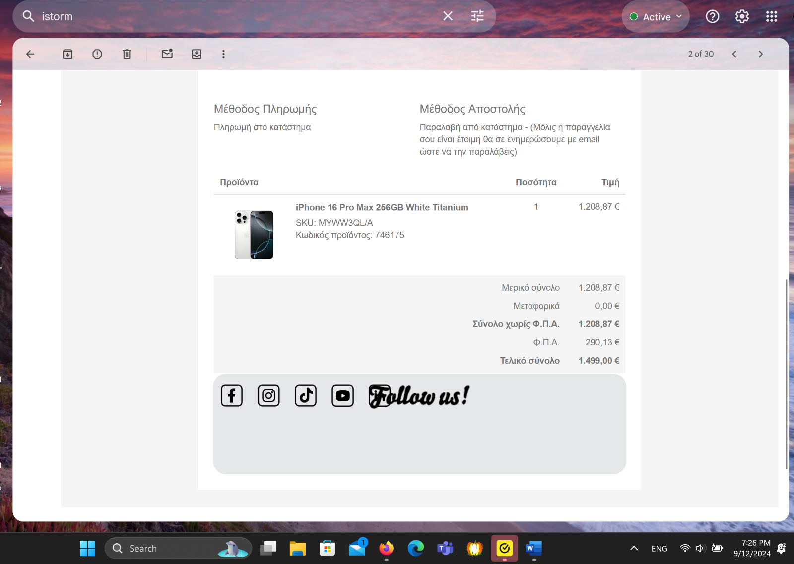
Task: Open the Instagram social icon
Action: pyautogui.click(x=268, y=396)
